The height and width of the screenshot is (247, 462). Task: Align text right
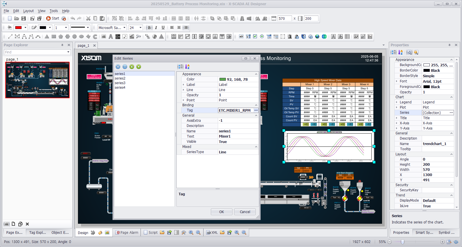186,28
